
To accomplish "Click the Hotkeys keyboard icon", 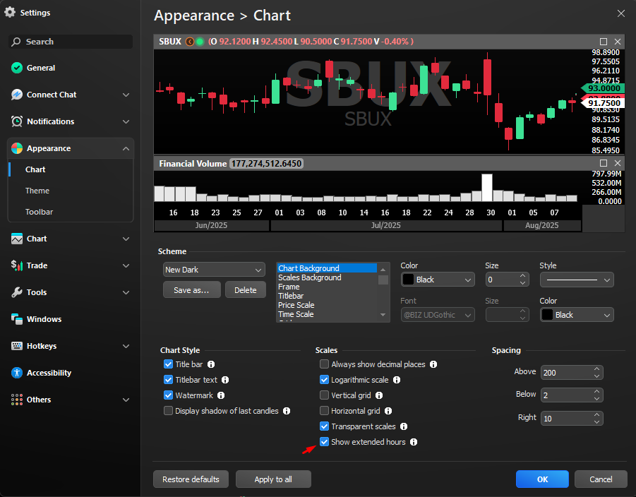I will tap(17, 346).
